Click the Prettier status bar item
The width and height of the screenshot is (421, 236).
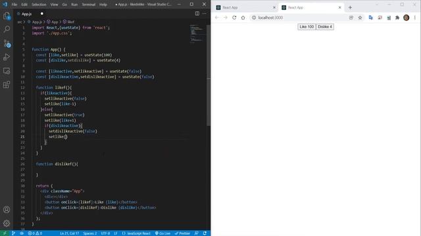182,233
